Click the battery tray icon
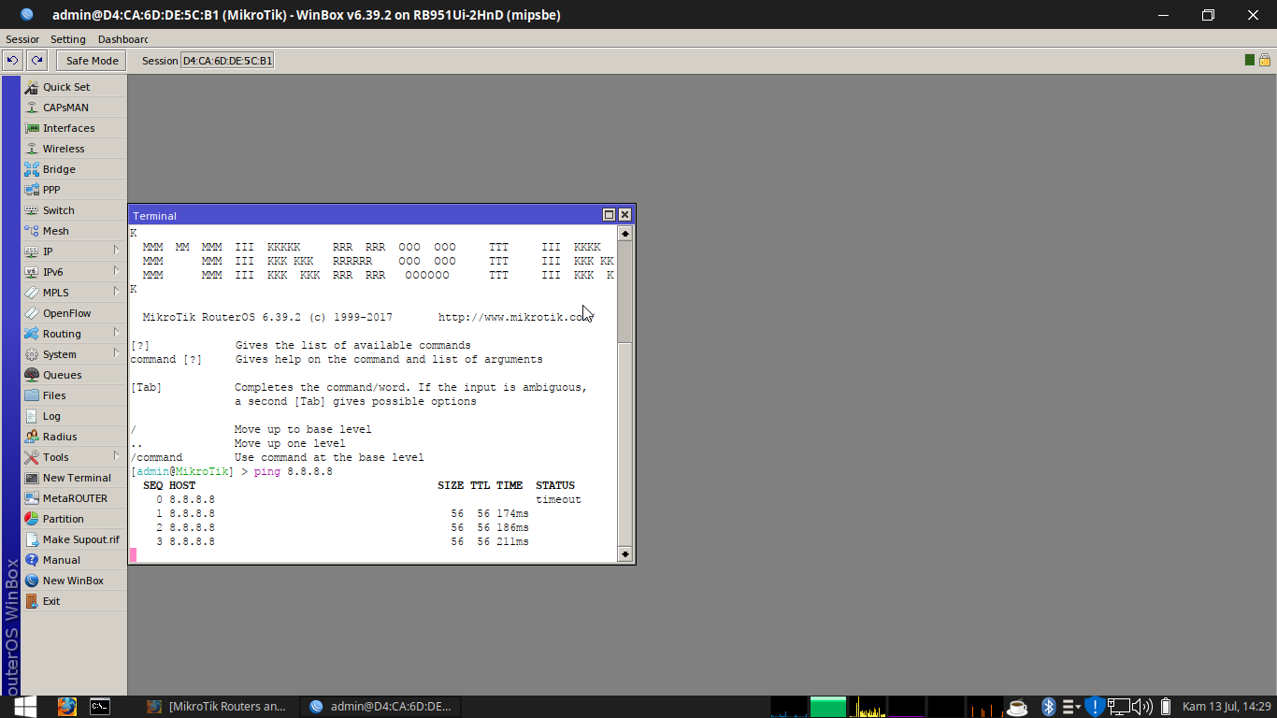1277x718 pixels. tap(1166, 706)
